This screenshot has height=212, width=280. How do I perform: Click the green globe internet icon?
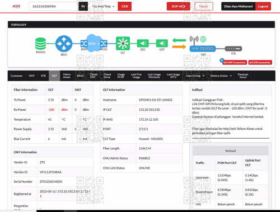pyautogui.click(x=203, y=39)
